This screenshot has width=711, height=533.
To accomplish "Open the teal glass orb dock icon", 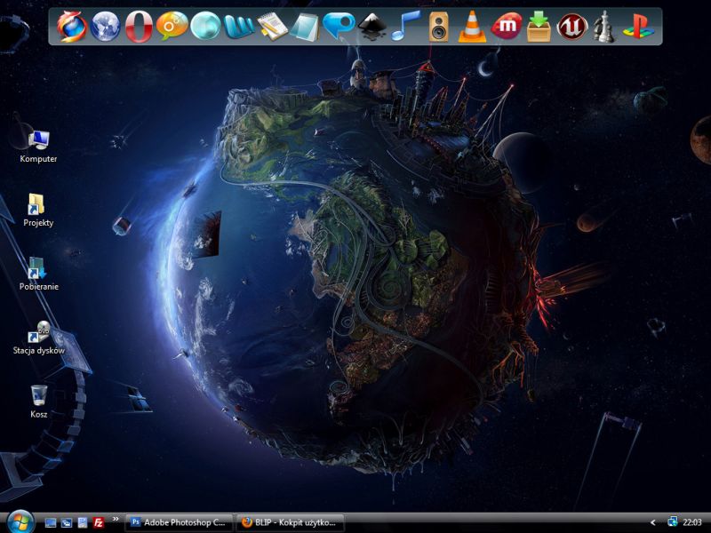I will [x=205, y=26].
